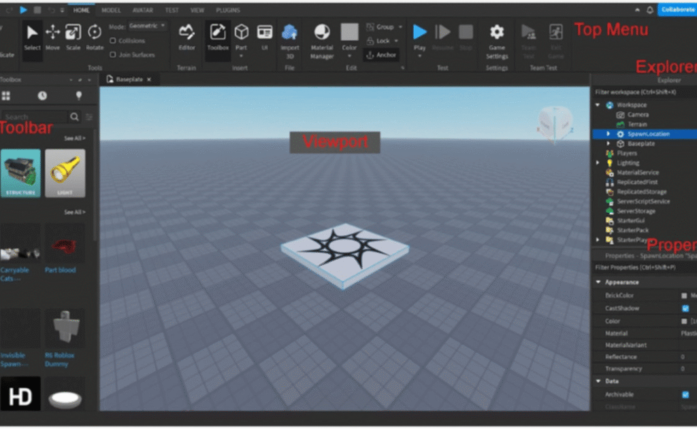Open the Geometric Mode dropdown

coord(145,24)
